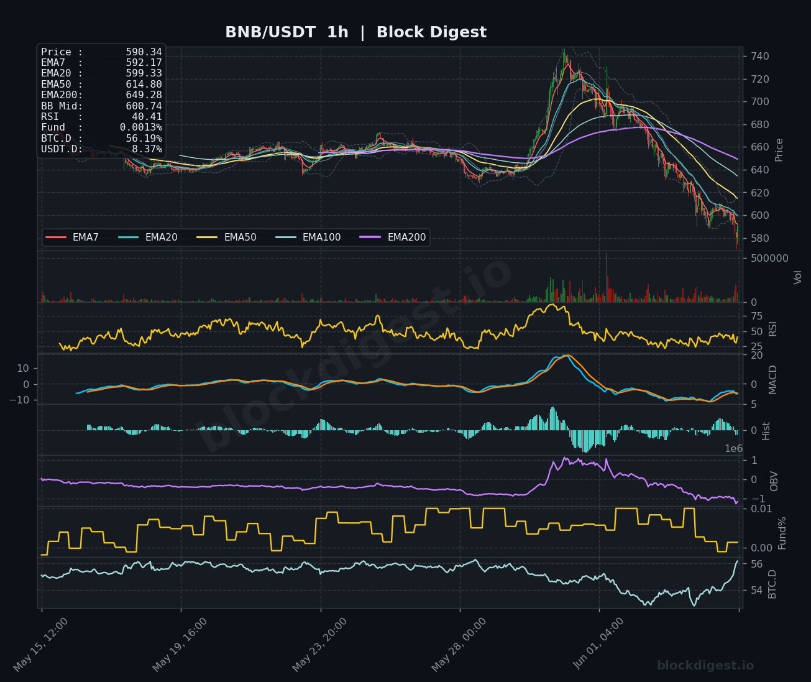Screen dimensions: 811x682
Task: Click the 'Price' axis label
Action: pyautogui.click(x=779, y=149)
